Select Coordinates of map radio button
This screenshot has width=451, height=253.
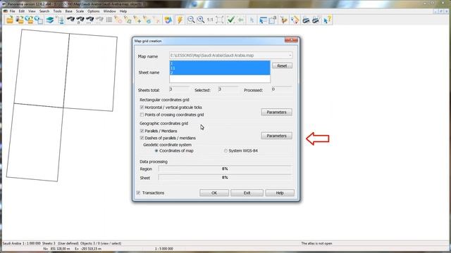156,150
